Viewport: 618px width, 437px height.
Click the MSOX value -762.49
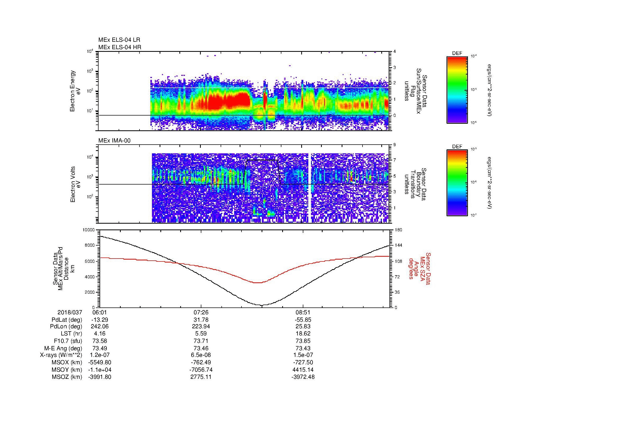click(201, 362)
